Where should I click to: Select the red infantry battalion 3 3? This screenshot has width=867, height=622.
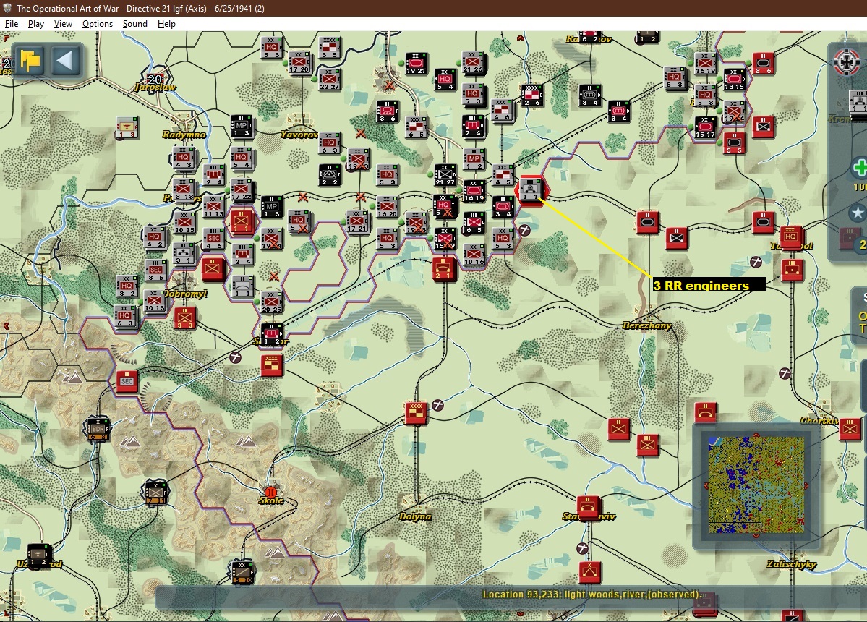point(184,318)
